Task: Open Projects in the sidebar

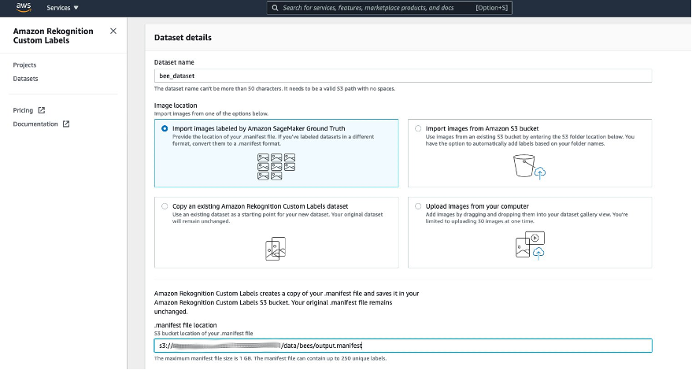Action: pos(24,65)
